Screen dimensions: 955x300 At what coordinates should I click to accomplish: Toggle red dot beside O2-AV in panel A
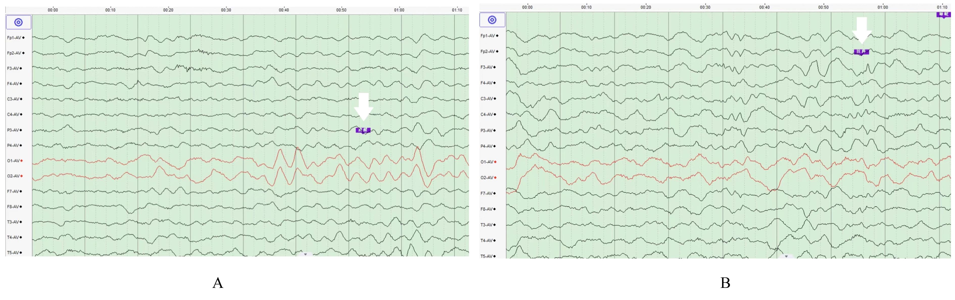coord(21,176)
